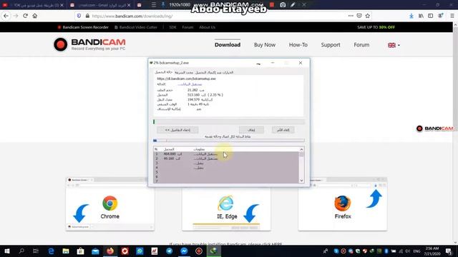Open the page actions three-dot menu
Screen dimensions: 458x257
pyautogui.click(x=351, y=16)
